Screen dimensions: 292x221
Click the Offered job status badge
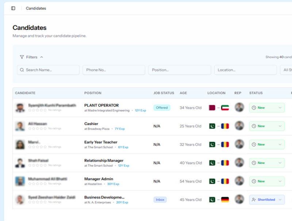click(x=162, y=108)
